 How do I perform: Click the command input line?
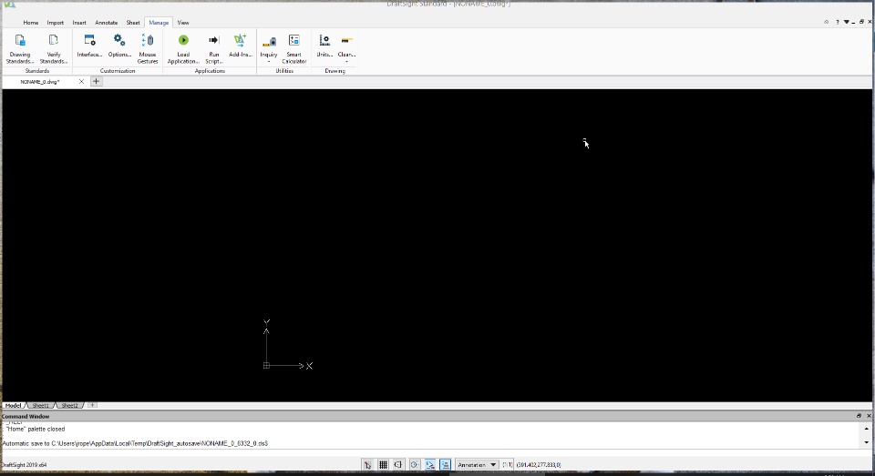tap(436, 453)
